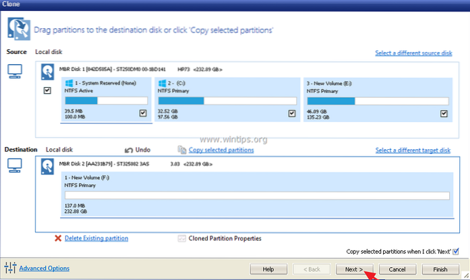Click the red X delete icon

pos(58,238)
